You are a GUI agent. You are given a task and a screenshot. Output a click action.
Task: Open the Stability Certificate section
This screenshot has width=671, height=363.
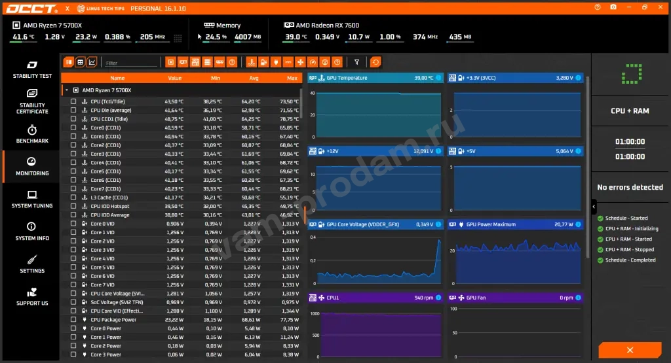coord(32,101)
